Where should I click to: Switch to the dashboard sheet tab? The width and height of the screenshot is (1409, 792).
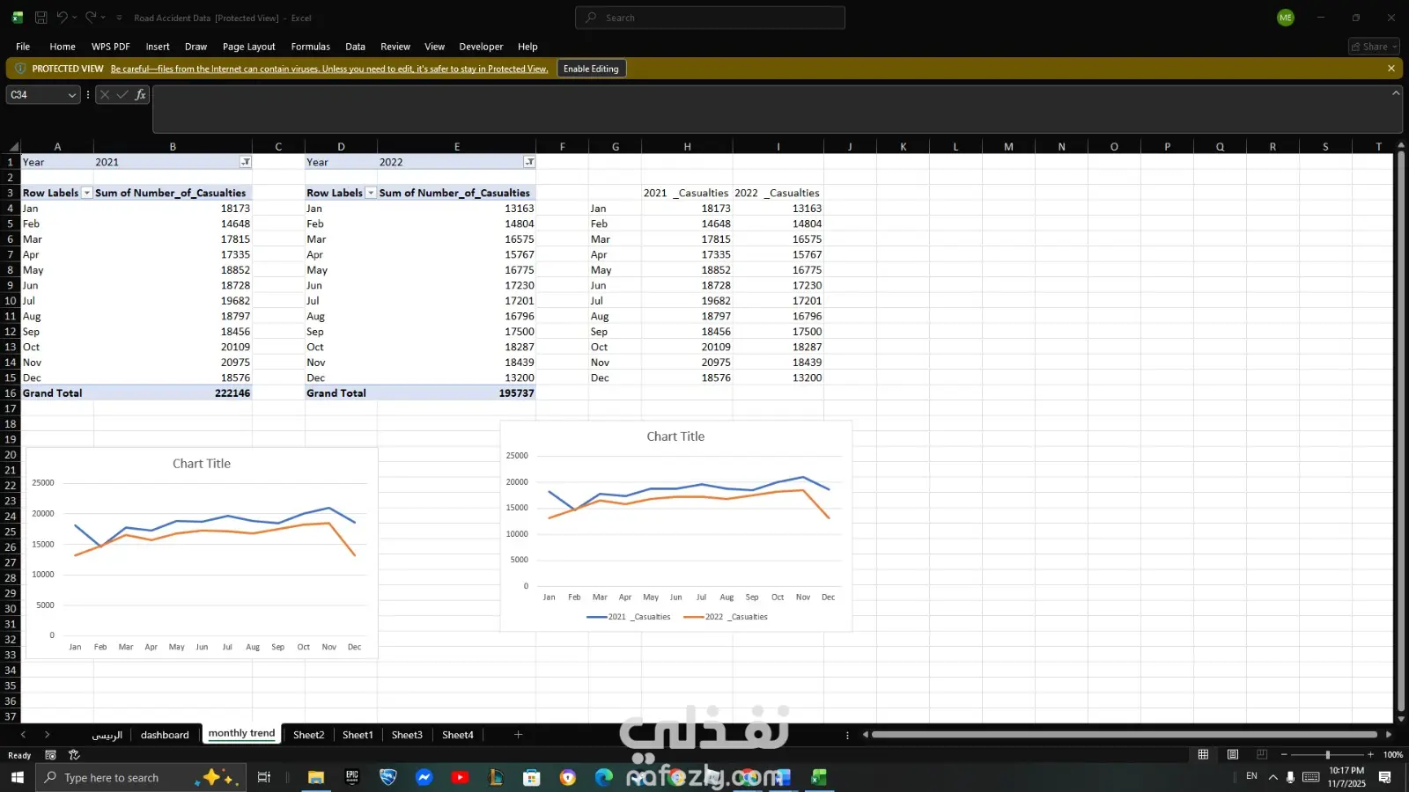(165, 735)
